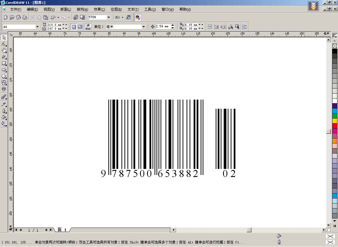Go to first page navigator button
Image resolution: width=338 pixels, height=247 pixels.
click(x=16, y=230)
